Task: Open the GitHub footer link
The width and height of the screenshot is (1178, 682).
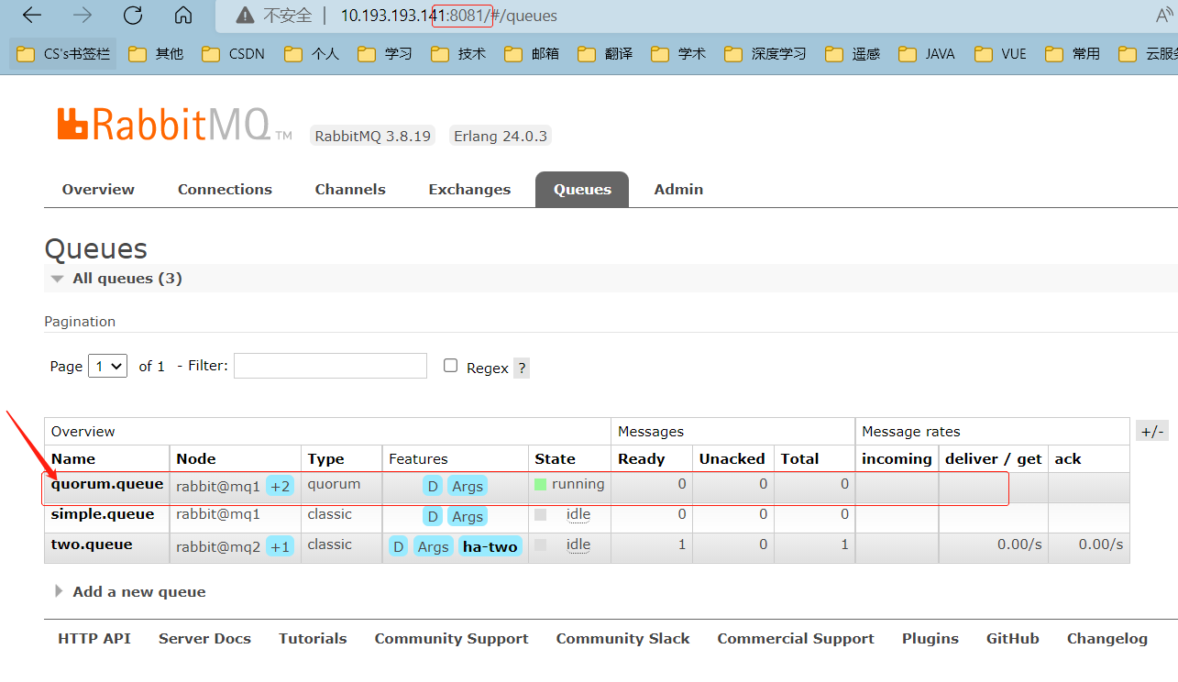Action: point(1013,639)
